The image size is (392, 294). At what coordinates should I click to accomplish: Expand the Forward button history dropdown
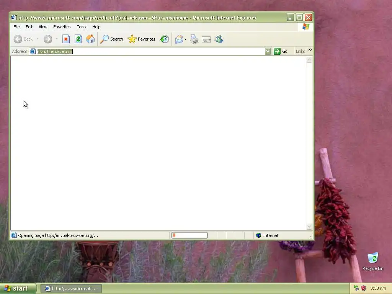[57, 39]
